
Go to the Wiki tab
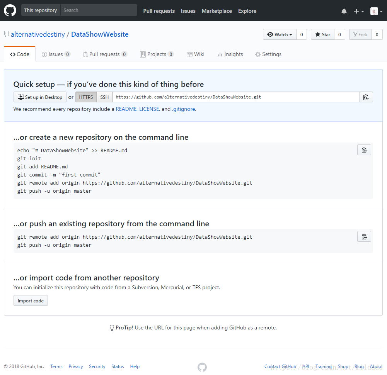click(196, 54)
